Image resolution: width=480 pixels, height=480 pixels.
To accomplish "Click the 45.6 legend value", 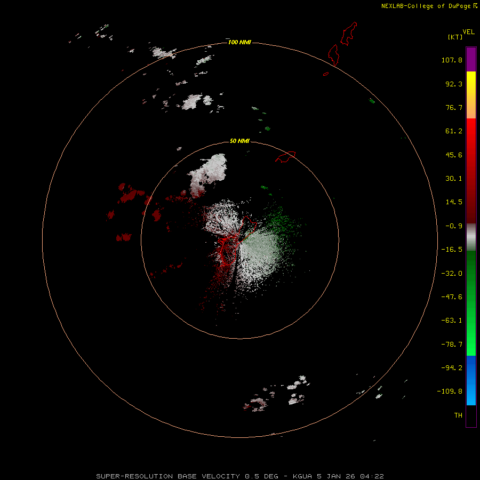I will [x=454, y=155].
